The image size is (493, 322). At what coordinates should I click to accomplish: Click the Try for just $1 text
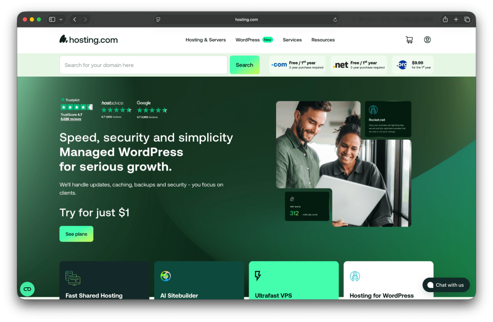coord(94,213)
